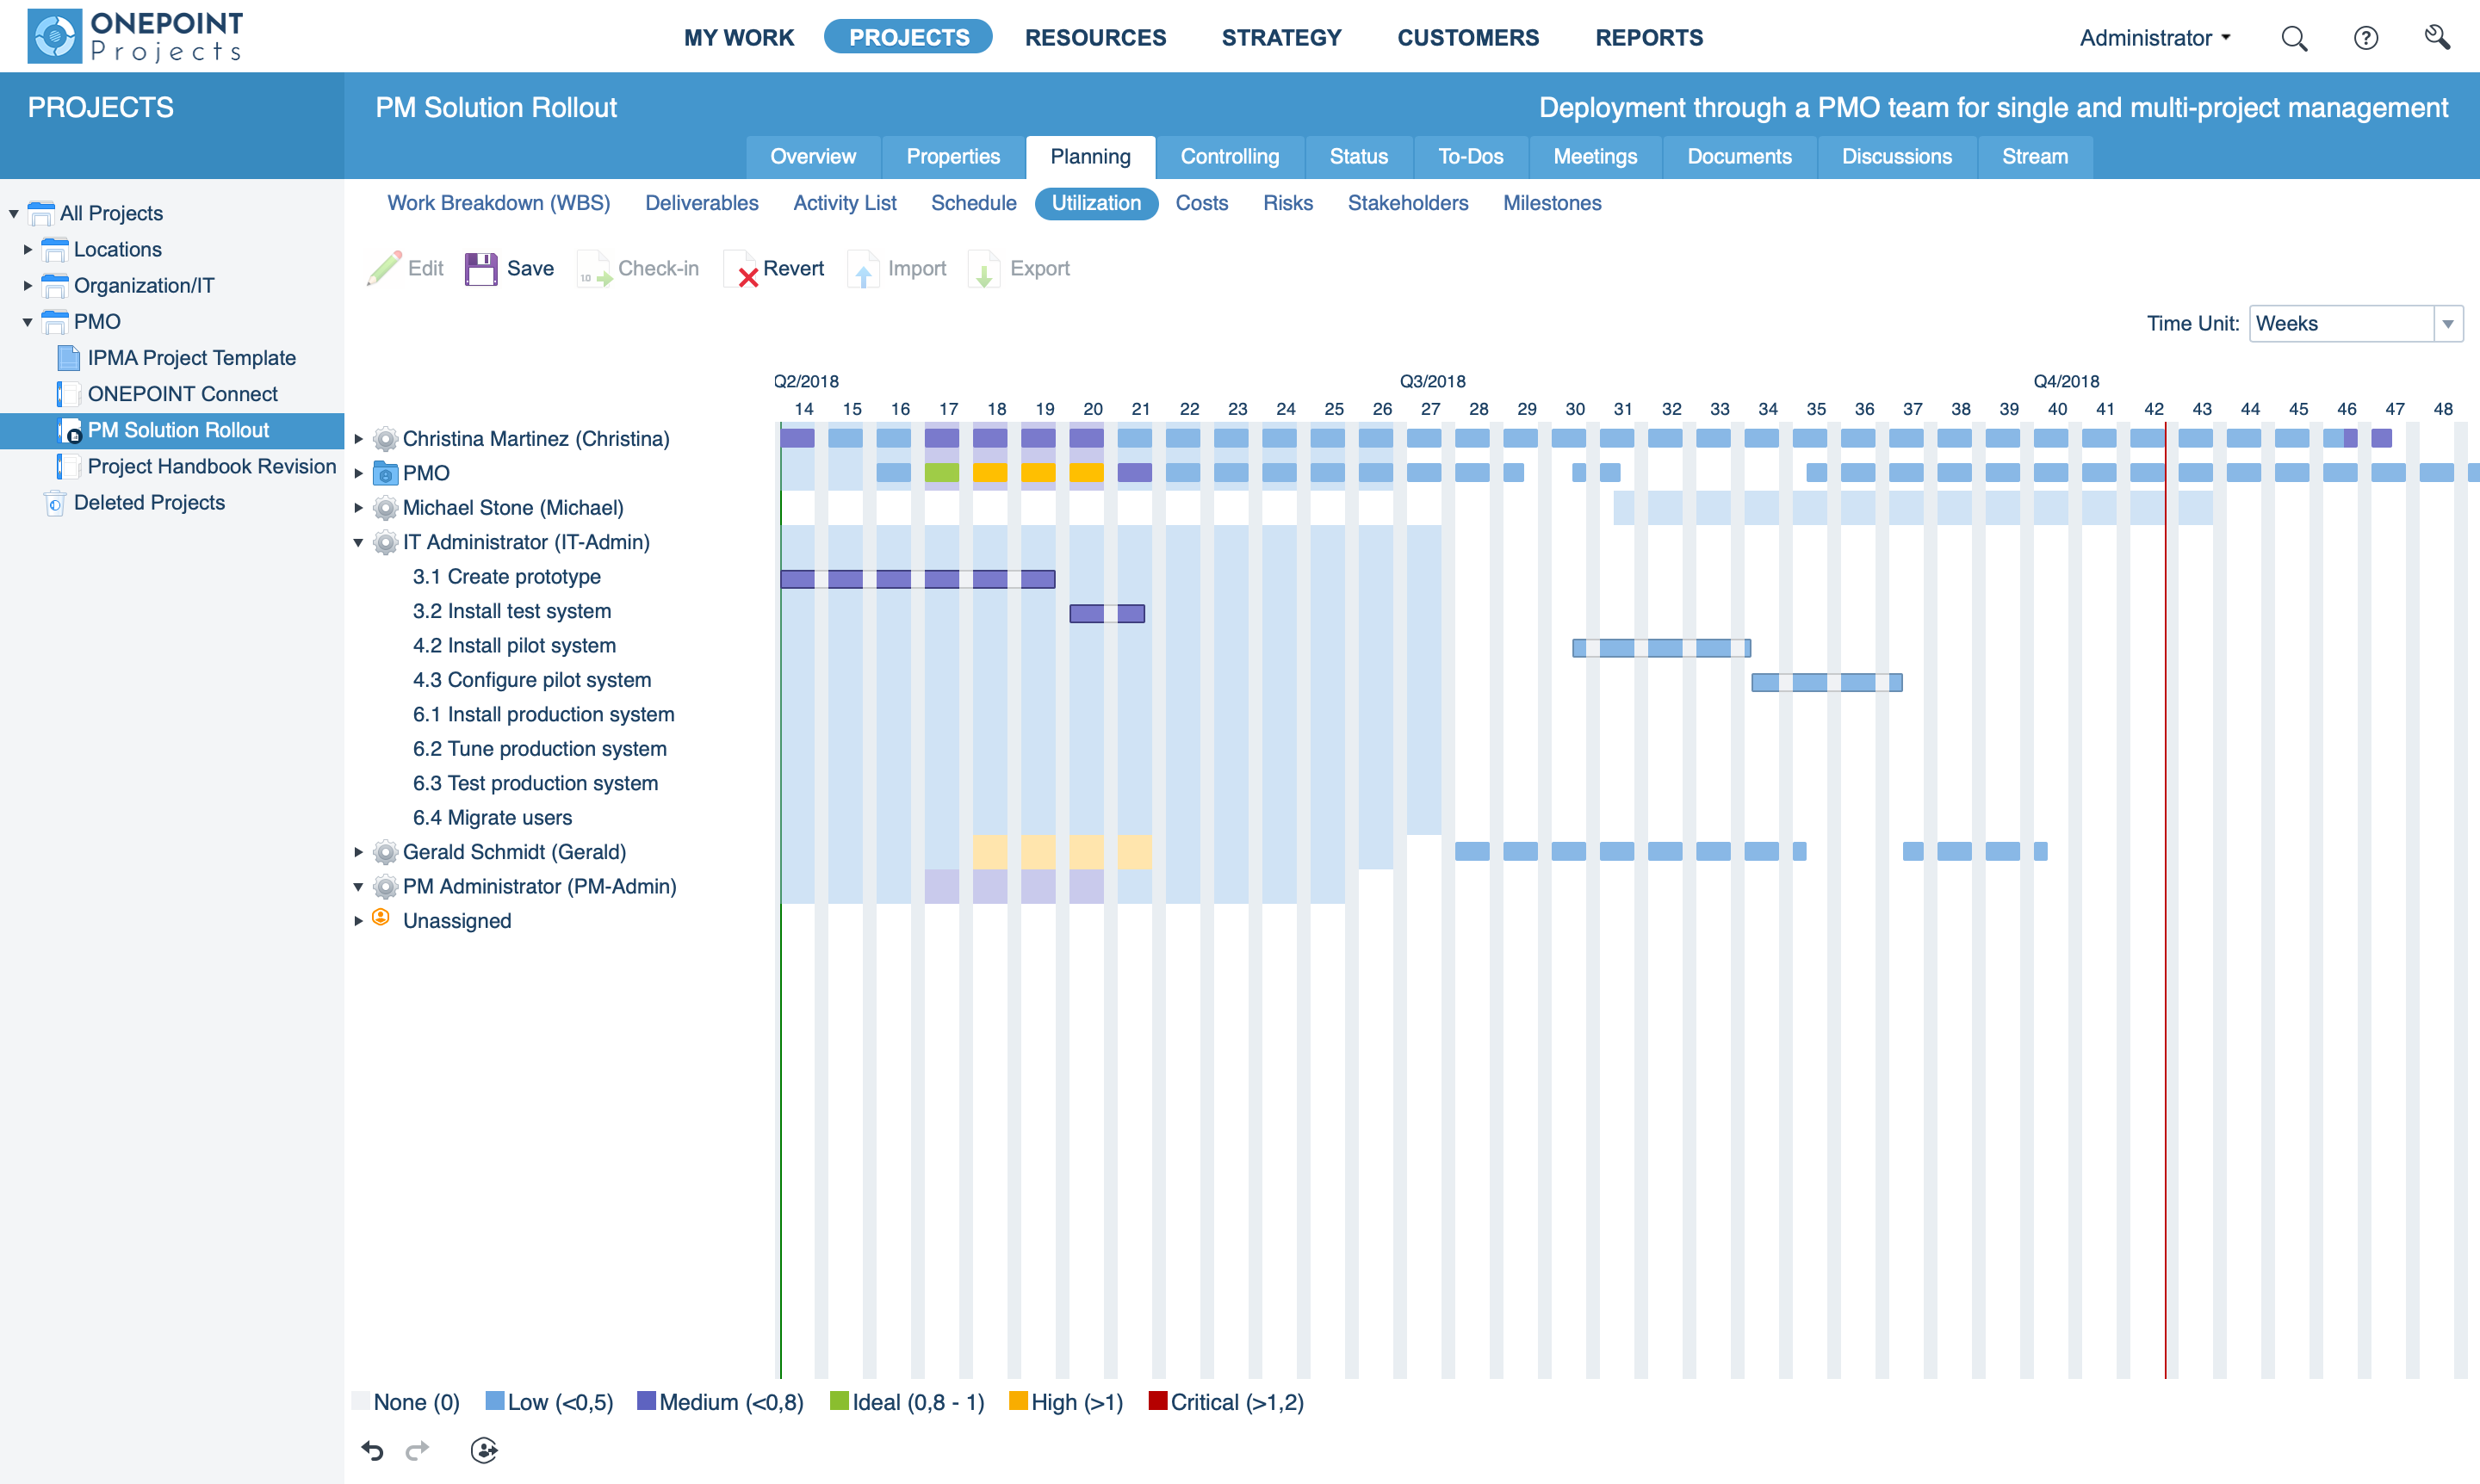Click the undo arrow icon
Image resolution: width=2480 pixels, height=1484 pixels.
pos(373,1450)
